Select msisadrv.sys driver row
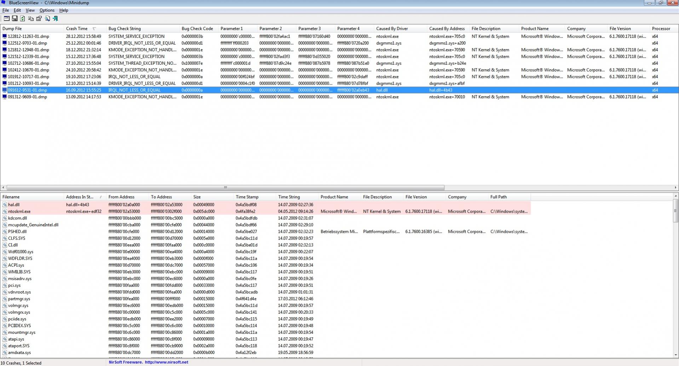 point(265,279)
